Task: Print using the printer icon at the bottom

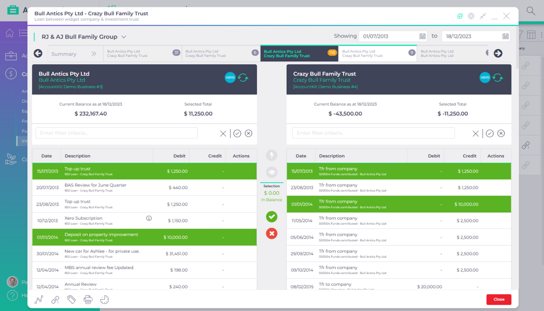Action: [88, 300]
